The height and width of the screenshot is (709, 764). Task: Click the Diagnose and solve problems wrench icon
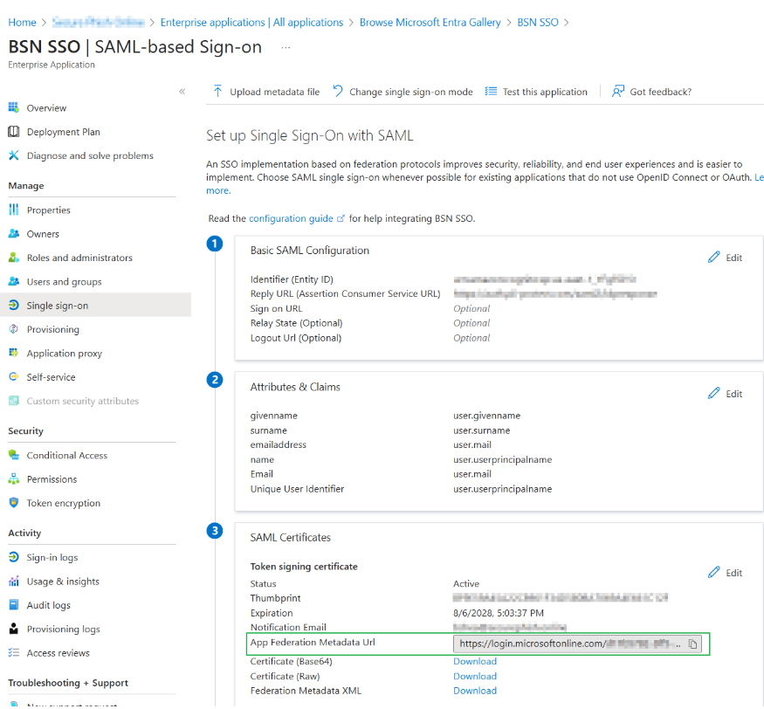(x=14, y=155)
